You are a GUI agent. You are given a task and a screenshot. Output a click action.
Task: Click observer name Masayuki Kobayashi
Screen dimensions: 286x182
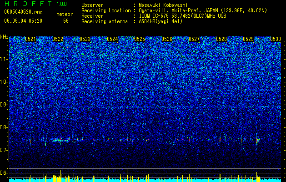pos(163,5)
